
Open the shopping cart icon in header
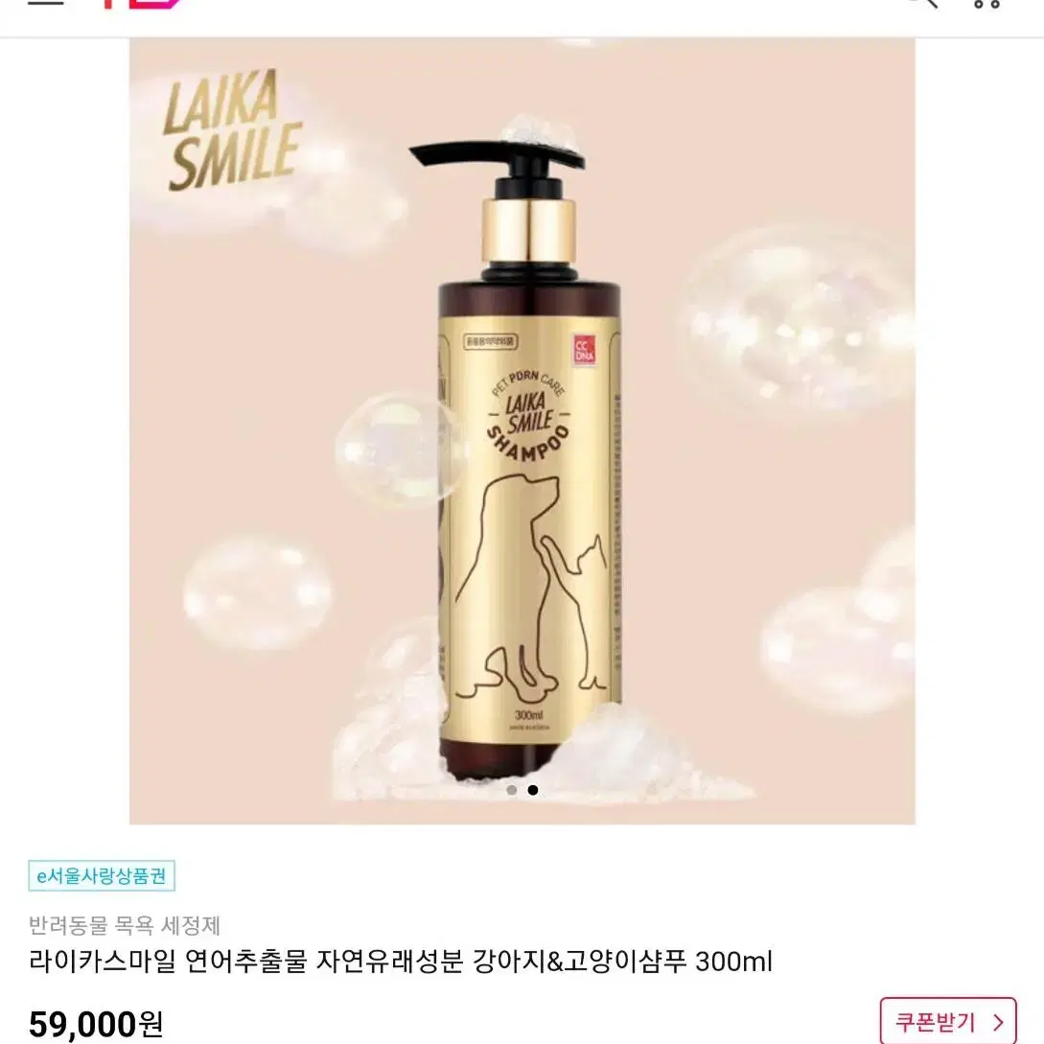tap(986, 3)
